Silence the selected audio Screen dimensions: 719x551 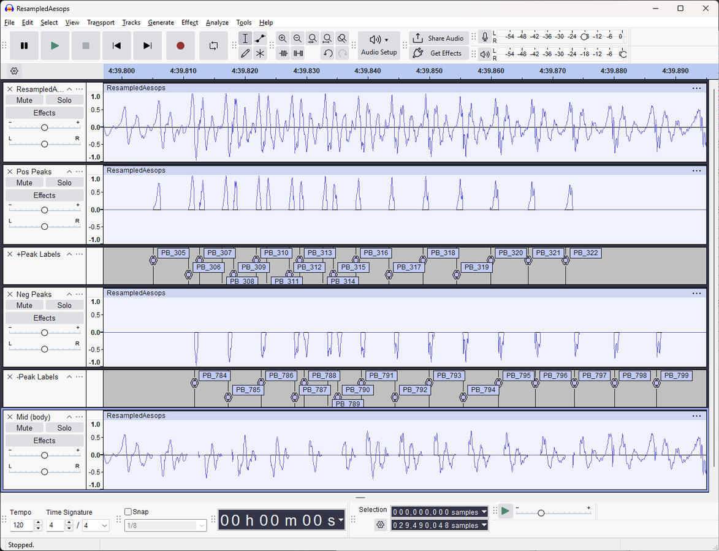pyautogui.click(x=297, y=53)
